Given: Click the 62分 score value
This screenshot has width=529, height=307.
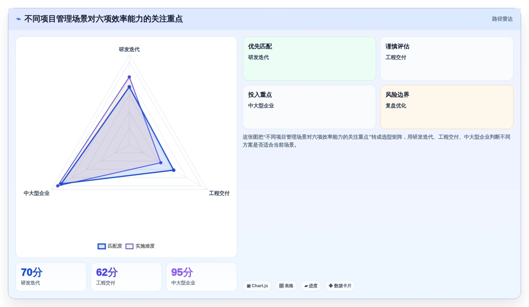Looking at the screenshot, I should click(x=107, y=273).
